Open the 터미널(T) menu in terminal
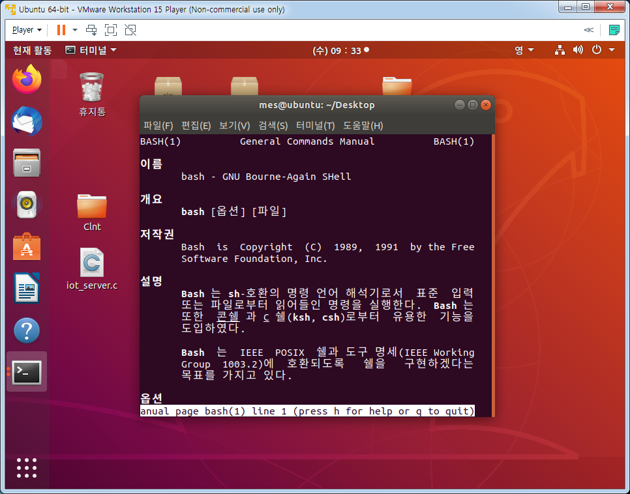This screenshot has width=630, height=494. [x=316, y=126]
